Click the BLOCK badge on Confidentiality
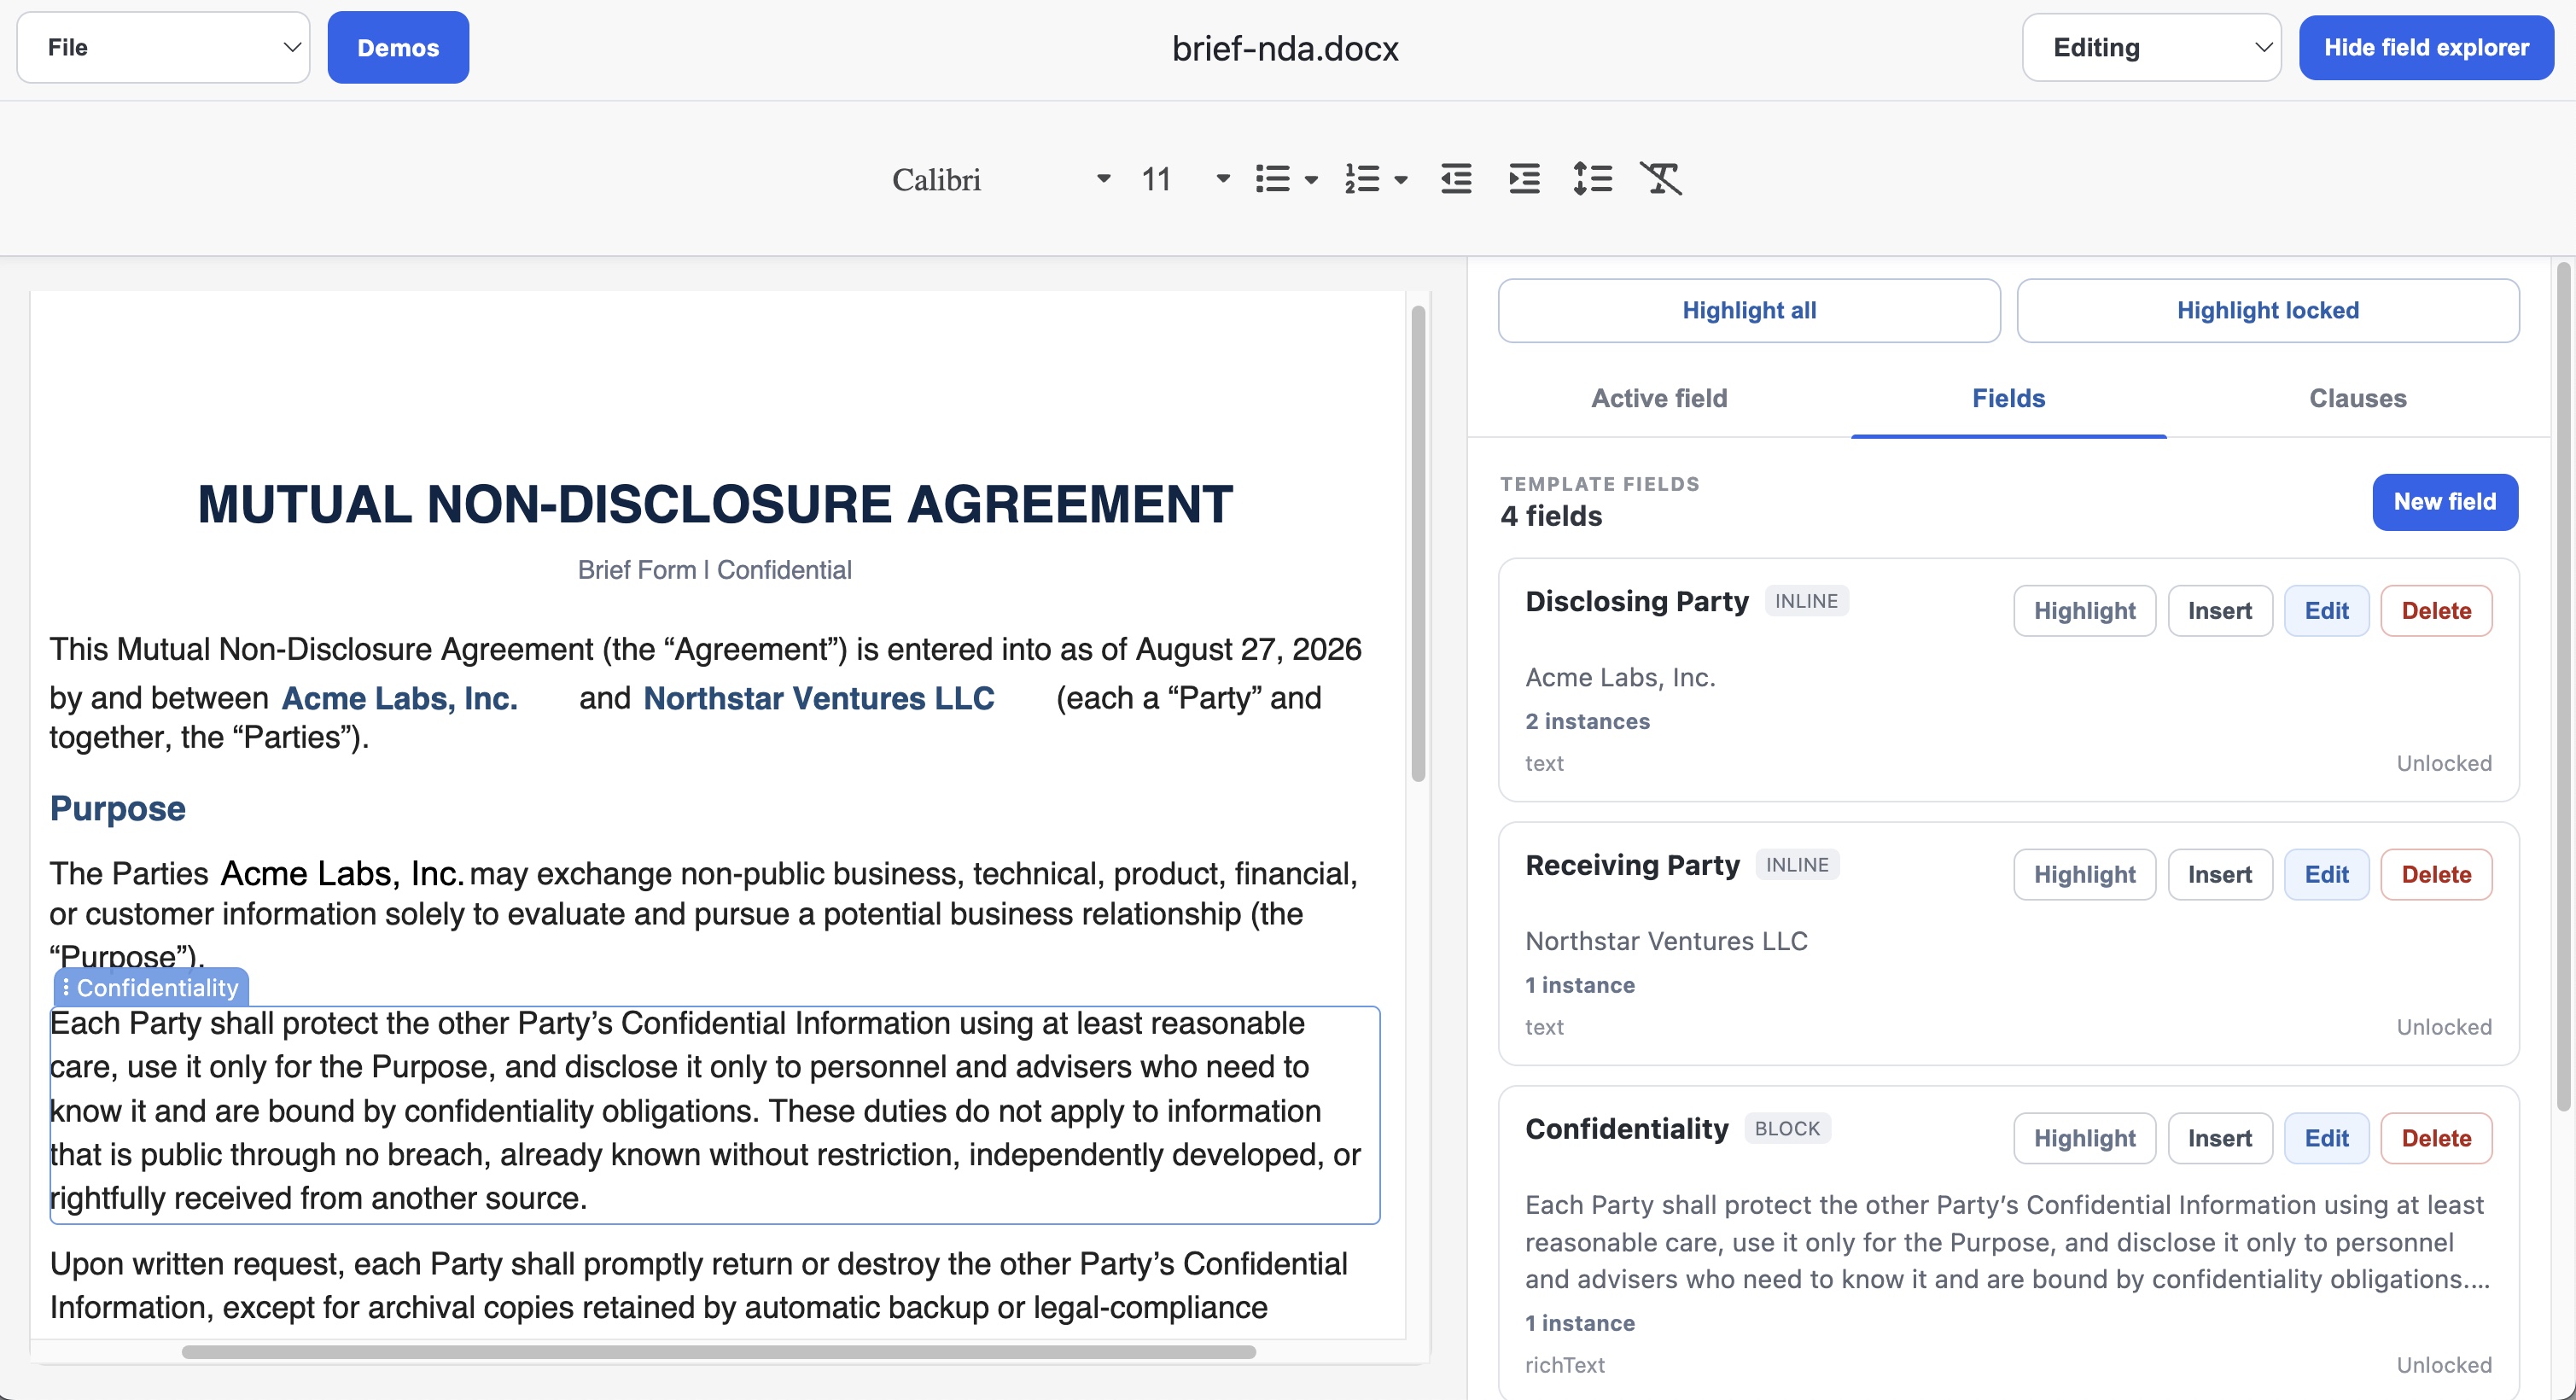Viewport: 2576px width, 1400px height. point(1788,1129)
